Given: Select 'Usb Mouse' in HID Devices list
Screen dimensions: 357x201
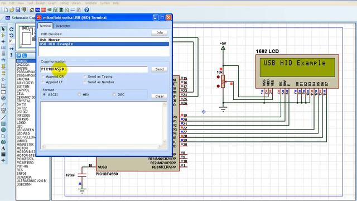Looking at the screenshot, I should tap(104, 40).
